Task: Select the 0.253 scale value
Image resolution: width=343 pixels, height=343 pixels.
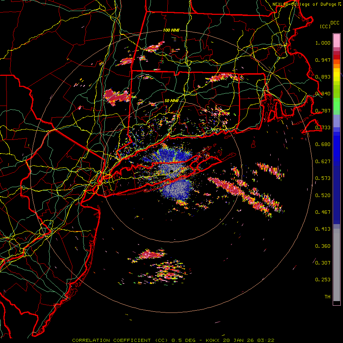Action: click(x=323, y=280)
